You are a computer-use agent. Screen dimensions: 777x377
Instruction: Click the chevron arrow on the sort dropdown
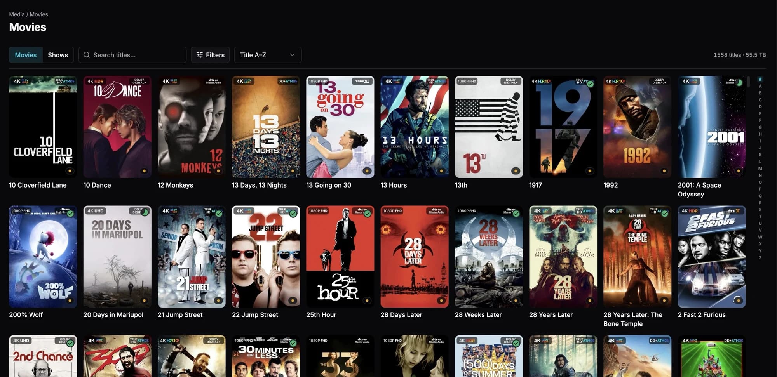click(292, 55)
